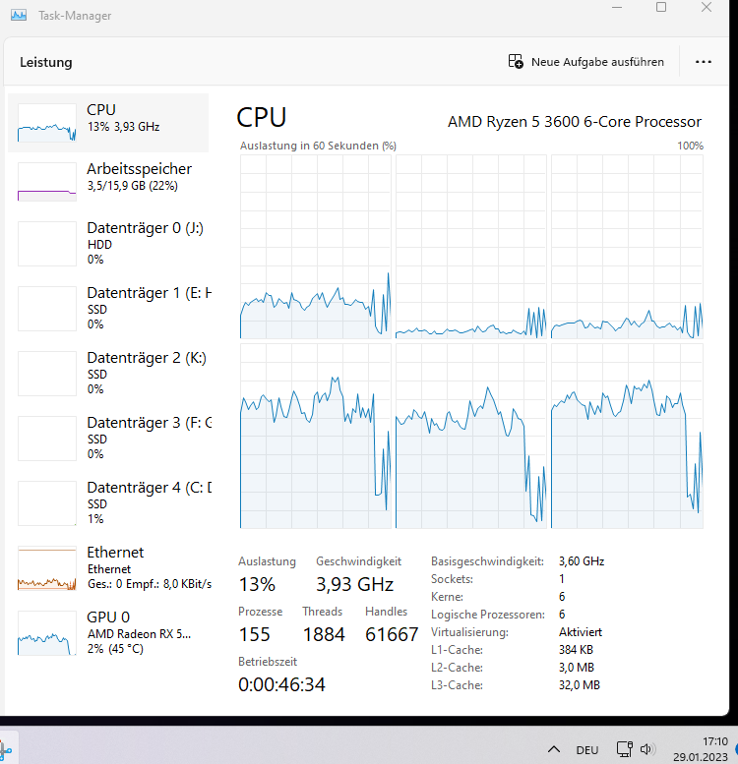Image resolution: width=738 pixels, height=764 pixels.
Task: Select Datenträger 2 (K:) SSD entry
Action: pyautogui.click(x=108, y=373)
